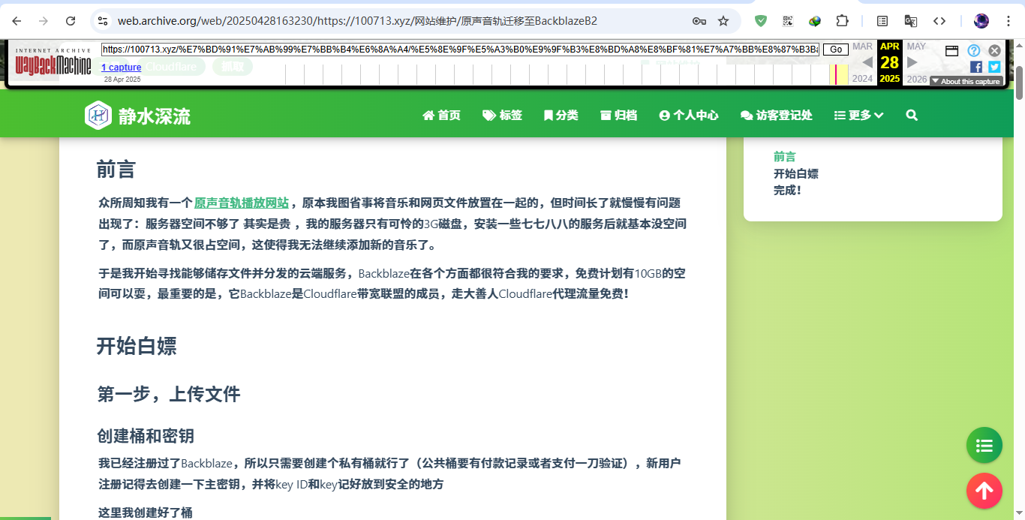Click the browser vertical scrollbar thumb

pos(1019,83)
